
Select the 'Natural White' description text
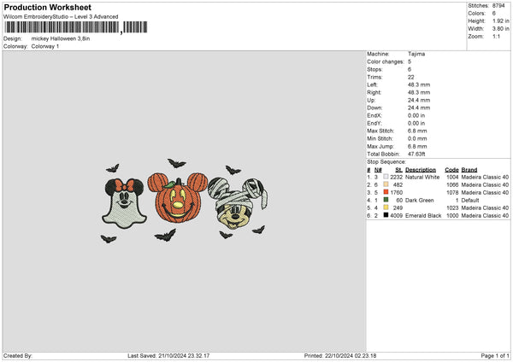point(422,177)
